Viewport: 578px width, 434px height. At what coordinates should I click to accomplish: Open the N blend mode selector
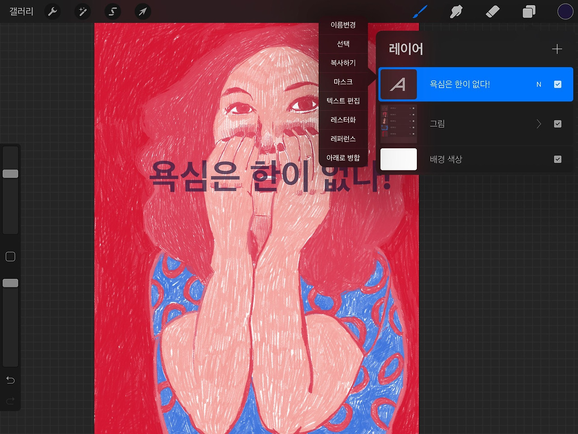pos(539,84)
